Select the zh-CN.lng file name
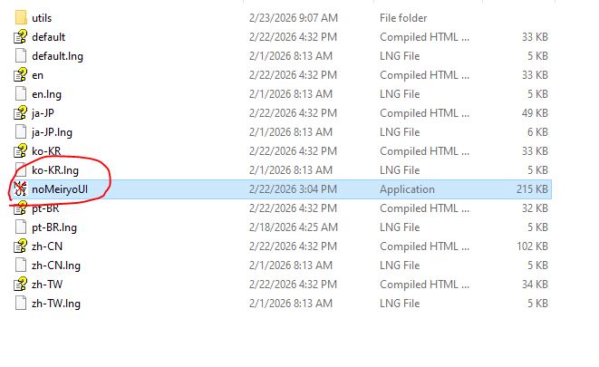The image size is (599, 367). tap(56, 266)
